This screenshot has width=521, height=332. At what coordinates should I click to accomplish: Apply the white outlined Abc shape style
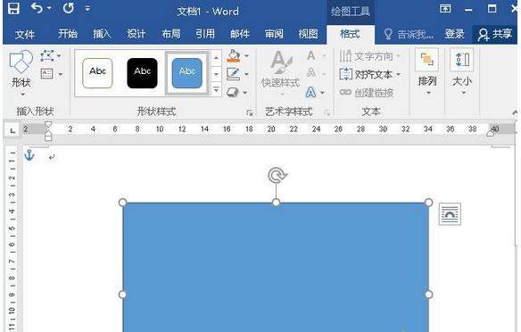coord(97,73)
